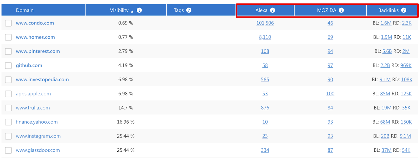Open MOZ DA 94 for pinterest
The width and height of the screenshot is (420, 158).
330,51
